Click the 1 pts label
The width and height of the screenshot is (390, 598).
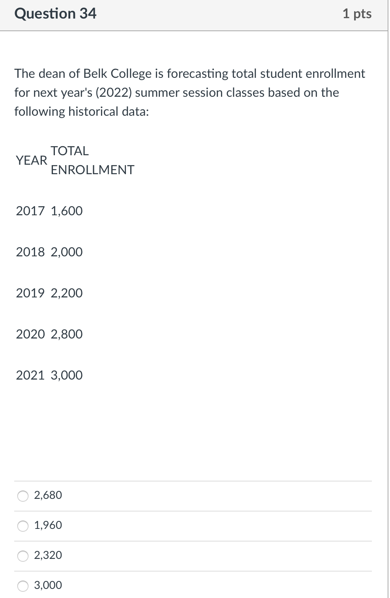click(x=357, y=14)
